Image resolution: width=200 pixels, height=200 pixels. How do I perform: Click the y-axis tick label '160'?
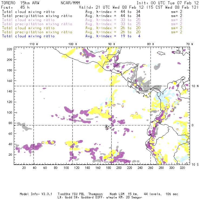click(9, 81)
